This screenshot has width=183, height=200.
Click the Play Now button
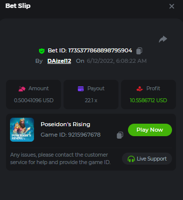pos(150,130)
